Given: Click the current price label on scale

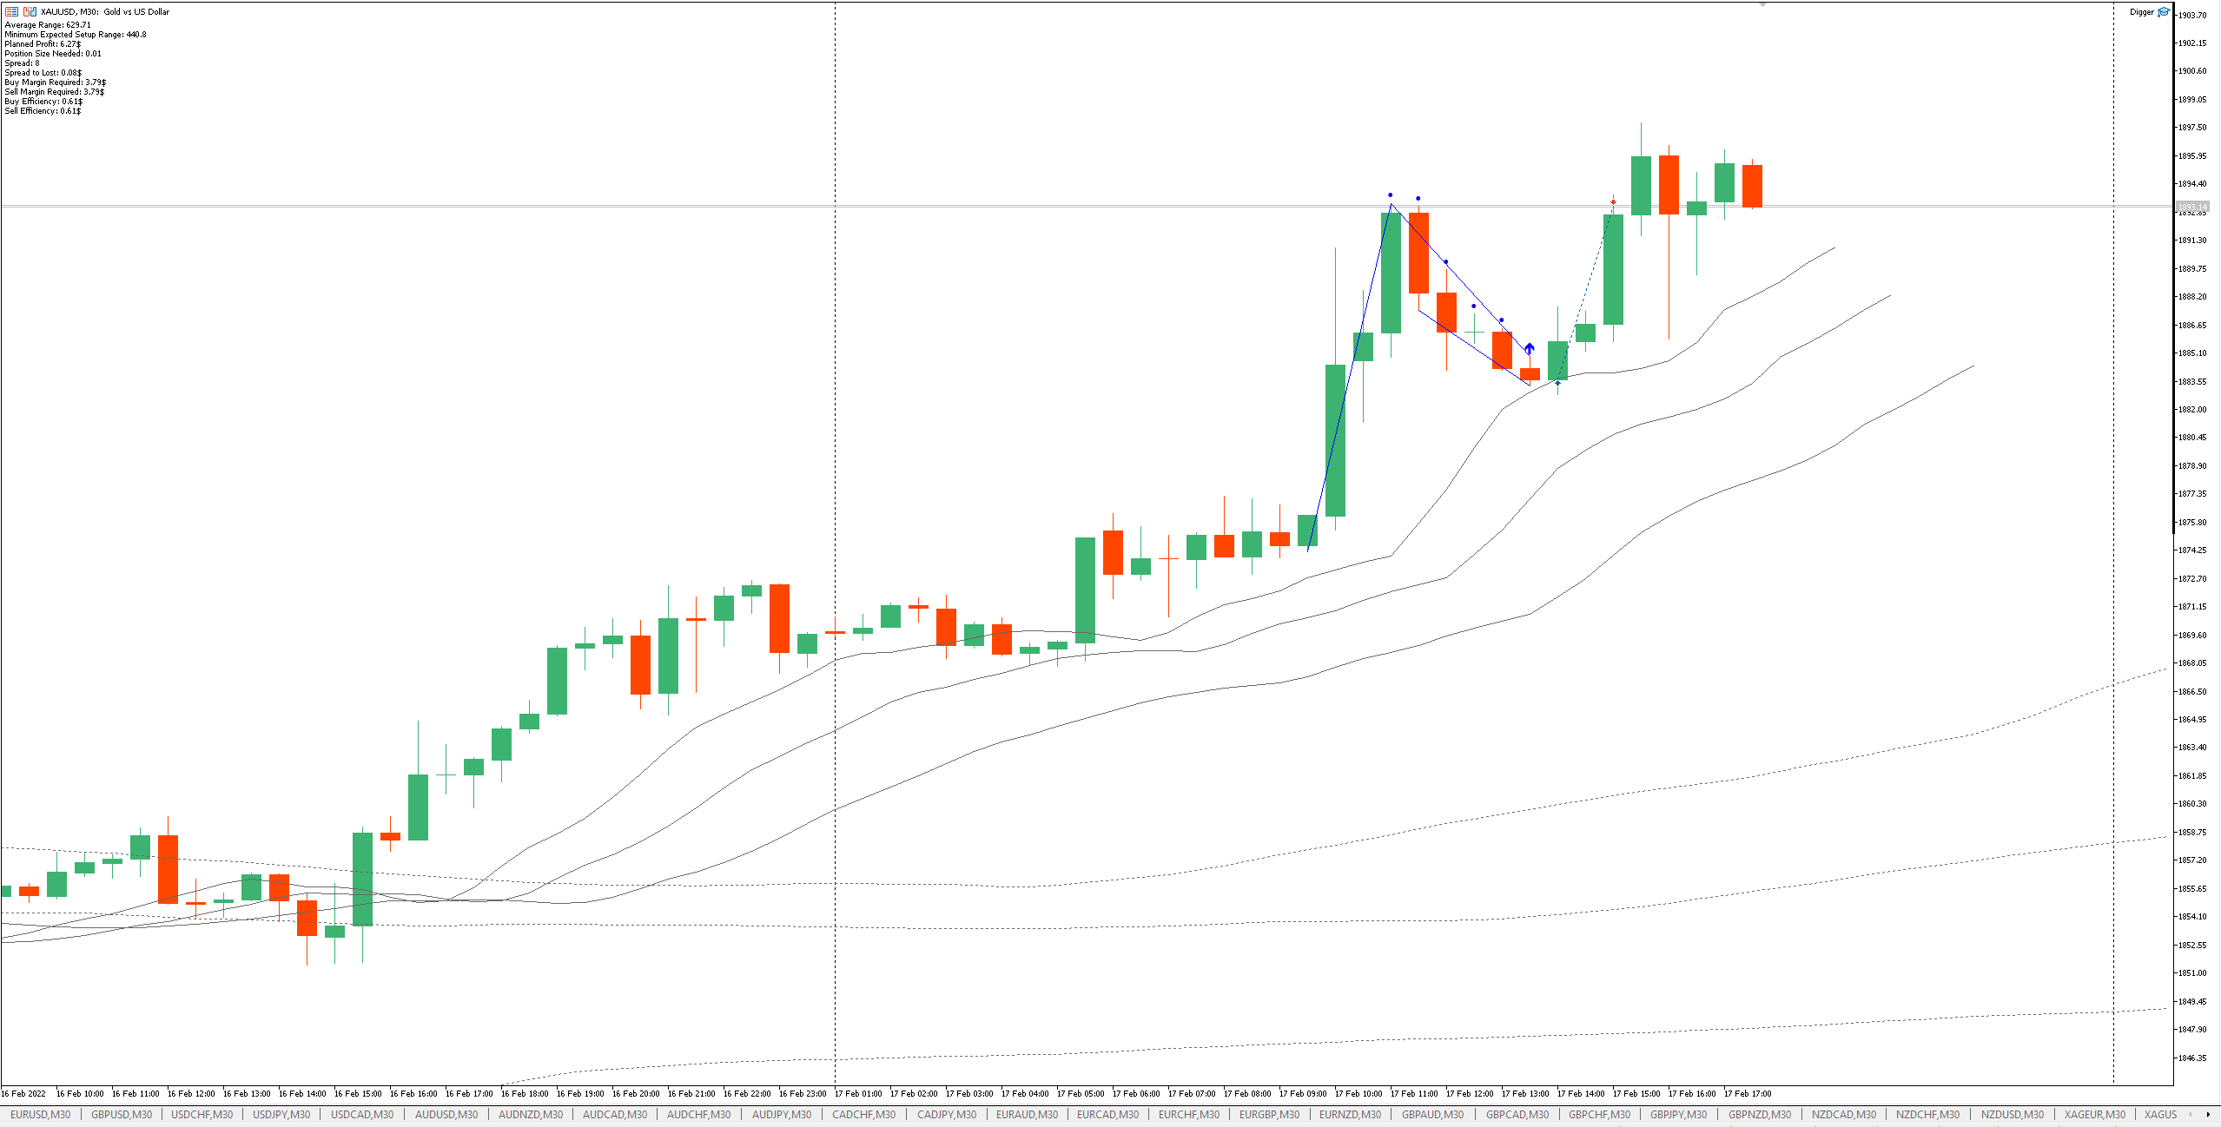Looking at the screenshot, I should 2192,207.
